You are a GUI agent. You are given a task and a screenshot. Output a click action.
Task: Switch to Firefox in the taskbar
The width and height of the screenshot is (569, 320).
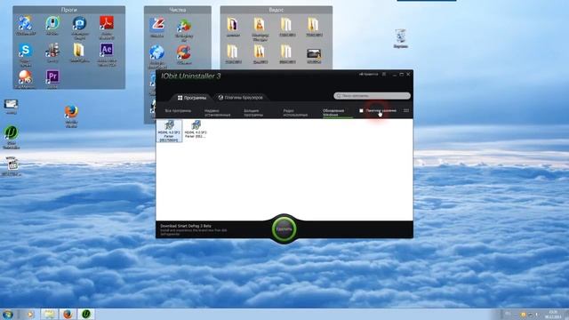68,314
